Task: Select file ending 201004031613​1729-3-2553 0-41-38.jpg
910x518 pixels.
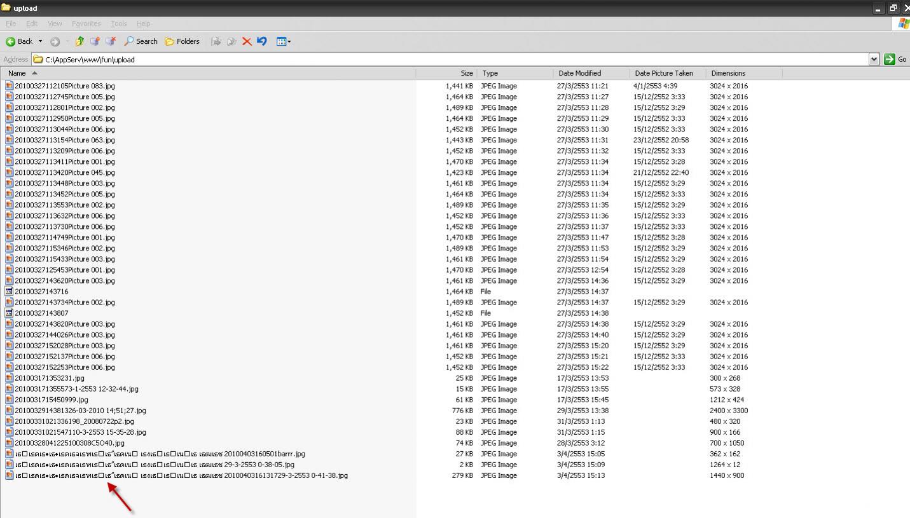Action: coord(181,475)
